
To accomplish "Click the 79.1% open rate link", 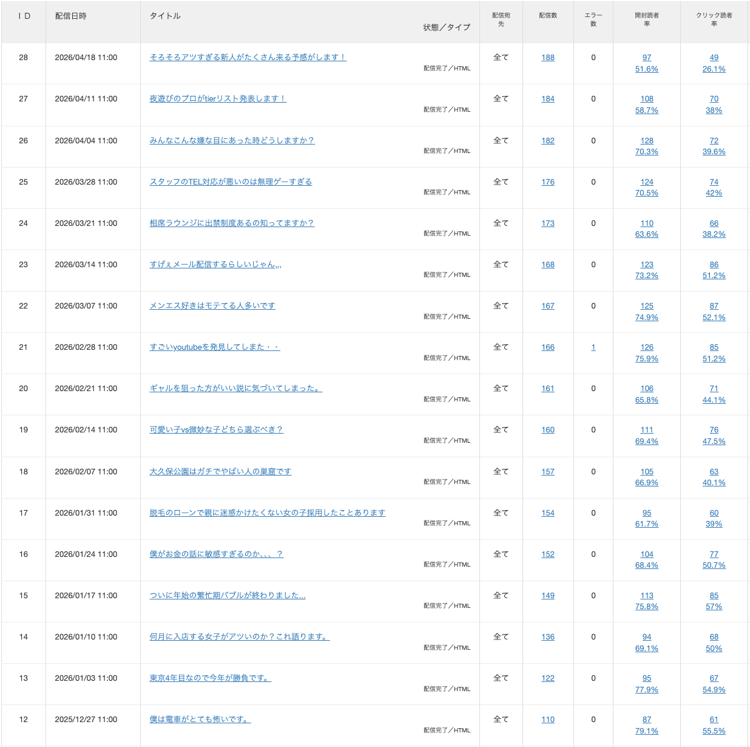I will point(646,731).
